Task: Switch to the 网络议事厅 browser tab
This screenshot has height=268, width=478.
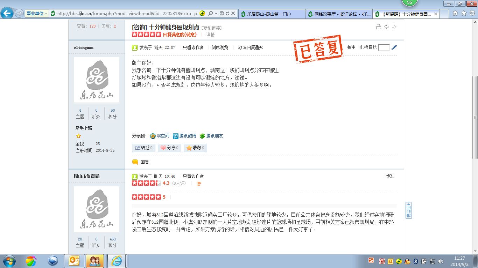Action: [339, 14]
